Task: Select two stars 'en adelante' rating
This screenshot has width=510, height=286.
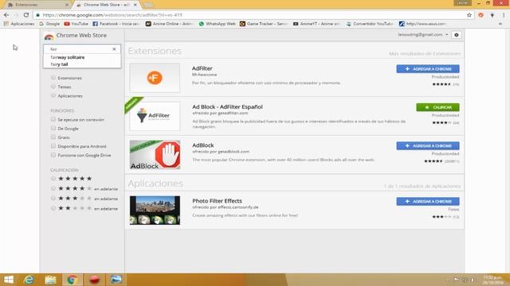Action: pyautogui.click(x=53, y=208)
